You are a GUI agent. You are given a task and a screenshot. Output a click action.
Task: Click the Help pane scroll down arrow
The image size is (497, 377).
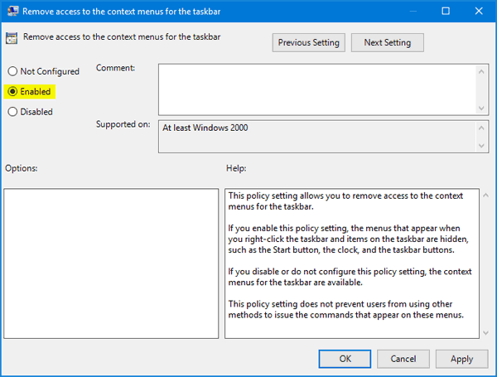482,331
